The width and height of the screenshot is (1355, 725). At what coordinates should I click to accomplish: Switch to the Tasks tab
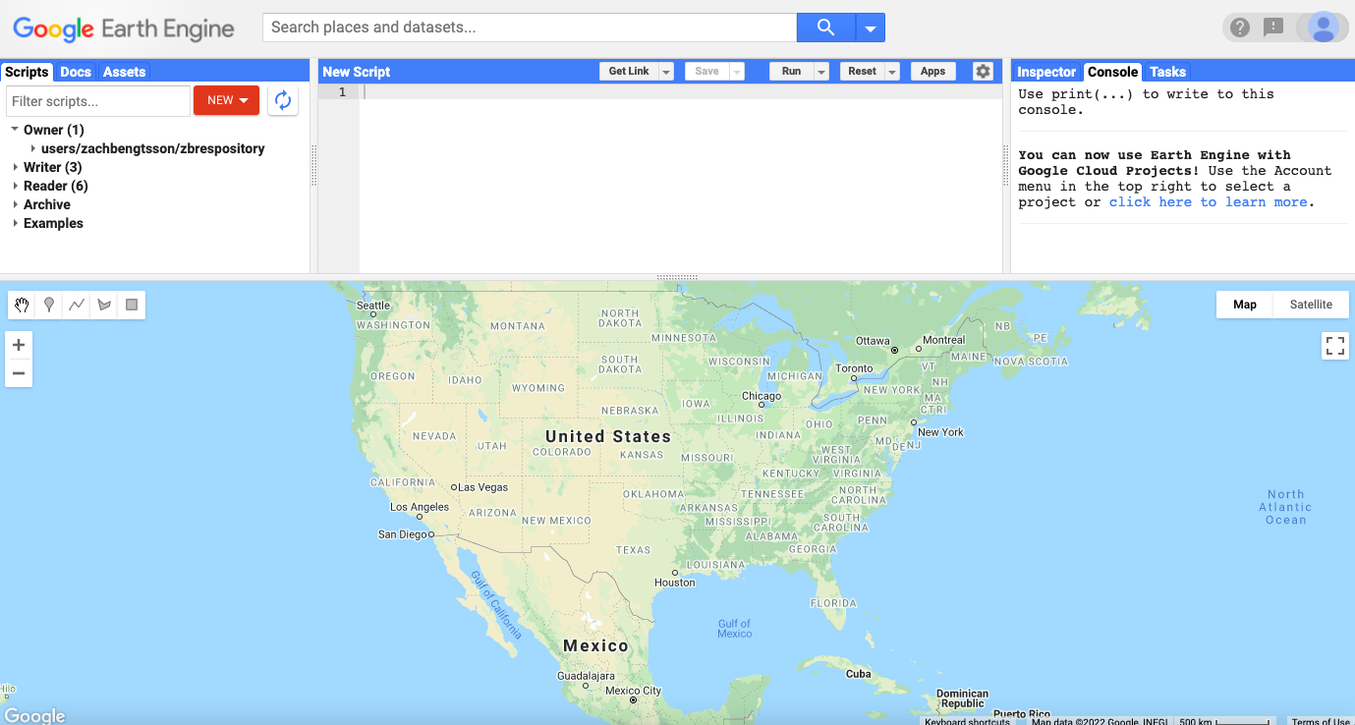tap(1167, 72)
